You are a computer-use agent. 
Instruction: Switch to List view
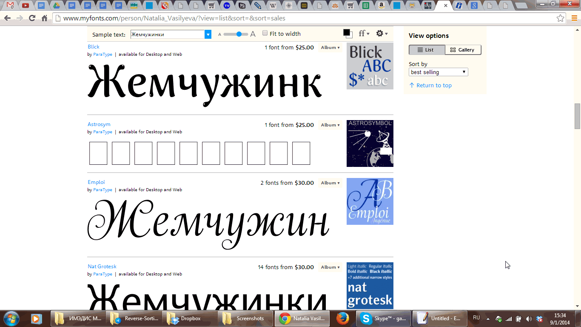427,50
